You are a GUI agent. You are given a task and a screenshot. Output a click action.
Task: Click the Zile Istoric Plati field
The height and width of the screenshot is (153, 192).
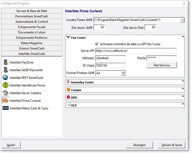150,27
